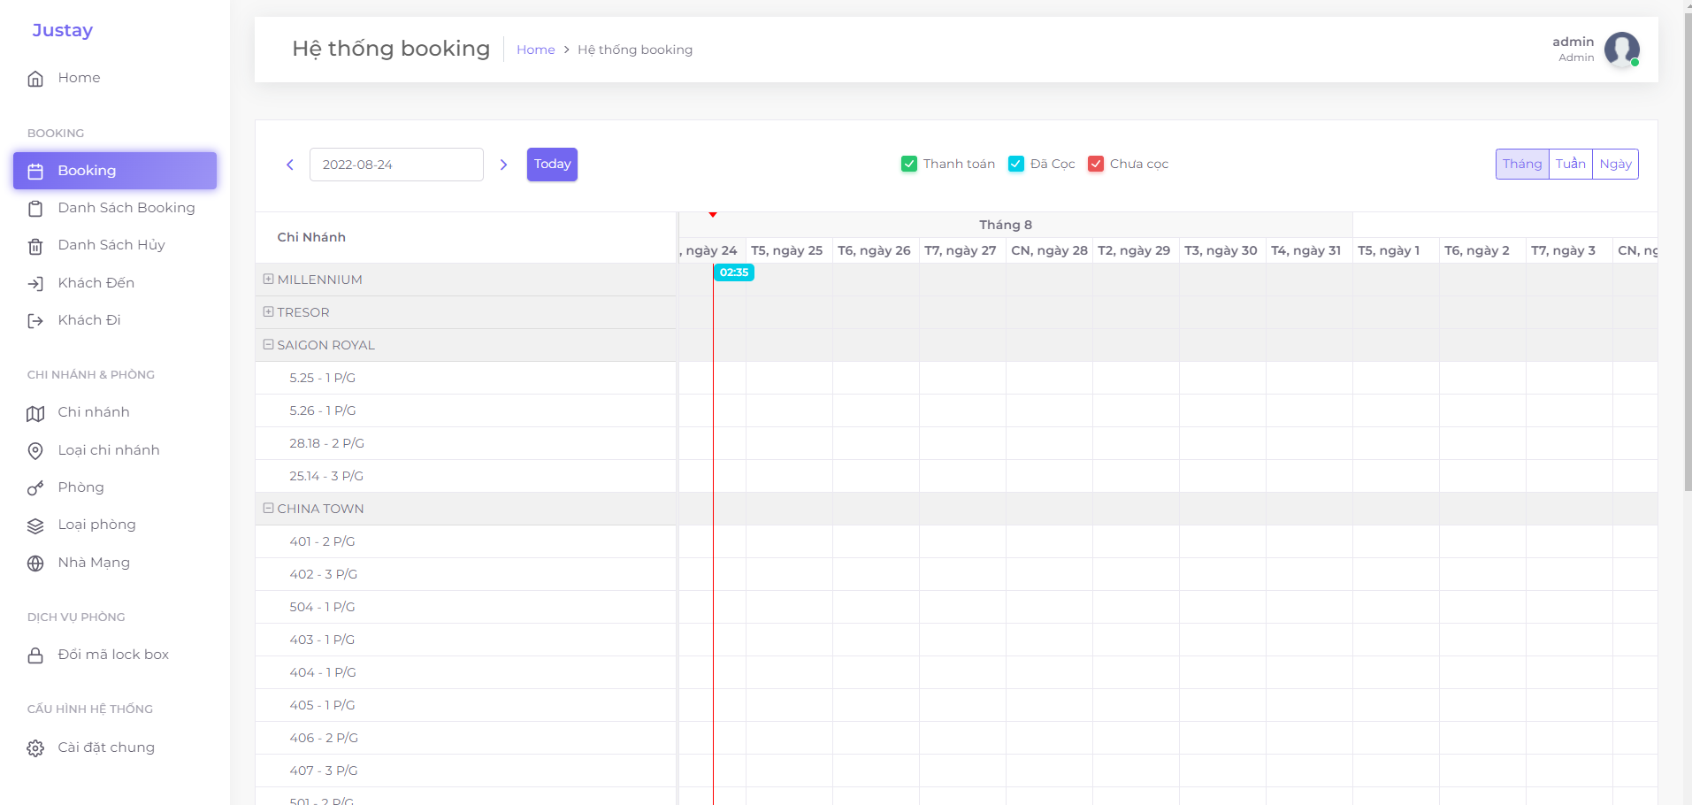The height and width of the screenshot is (805, 1692).
Task: Click the Khách Đến arrival icon
Action: pyautogui.click(x=35, y=284)
